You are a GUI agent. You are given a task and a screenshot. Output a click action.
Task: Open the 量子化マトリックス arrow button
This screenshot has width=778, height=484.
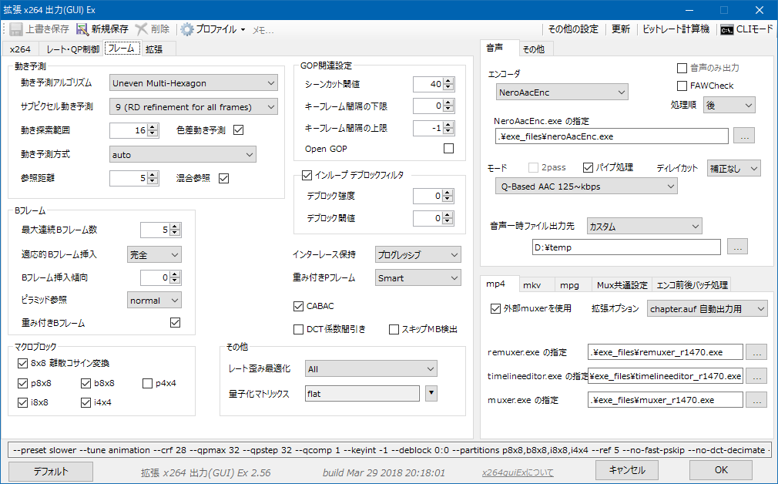(x=431, y=393)
